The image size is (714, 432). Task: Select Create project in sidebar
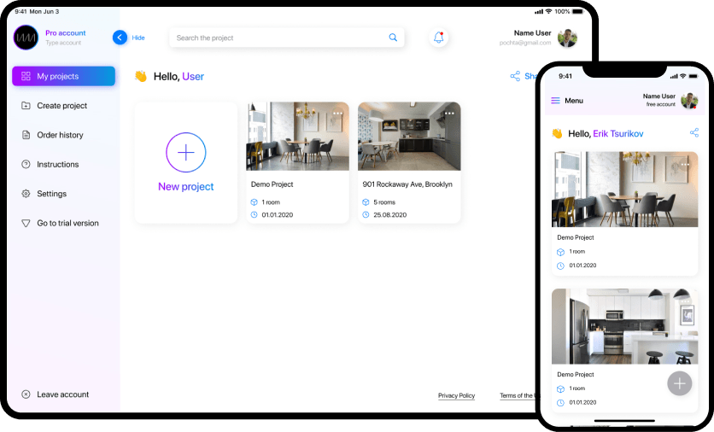tap(62, 106)
